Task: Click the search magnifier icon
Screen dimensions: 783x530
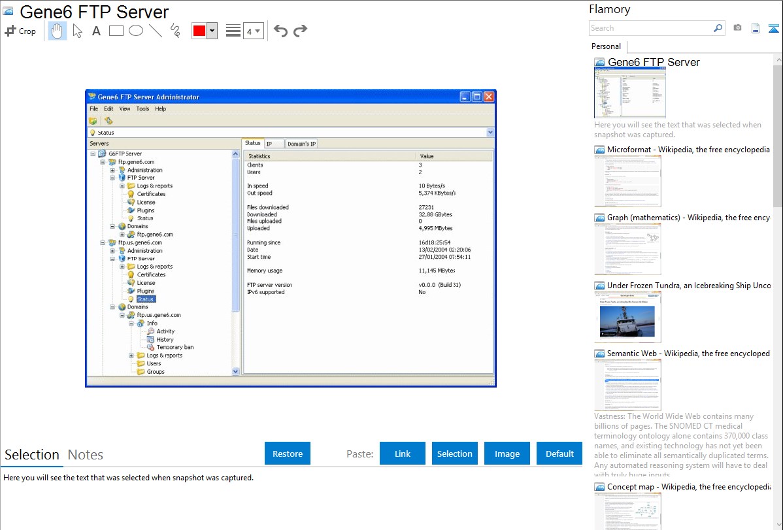Action: (718, 28)
